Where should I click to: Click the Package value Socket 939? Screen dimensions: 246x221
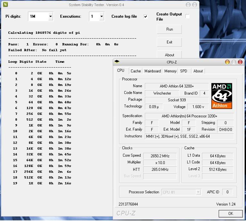[x=177, y=100]
